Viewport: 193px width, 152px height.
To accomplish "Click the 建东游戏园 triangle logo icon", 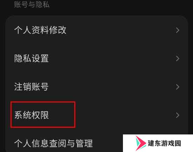I will (x=141, y=143).
